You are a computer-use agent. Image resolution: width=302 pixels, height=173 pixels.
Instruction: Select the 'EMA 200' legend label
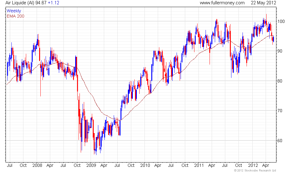[x=16, y=16]
